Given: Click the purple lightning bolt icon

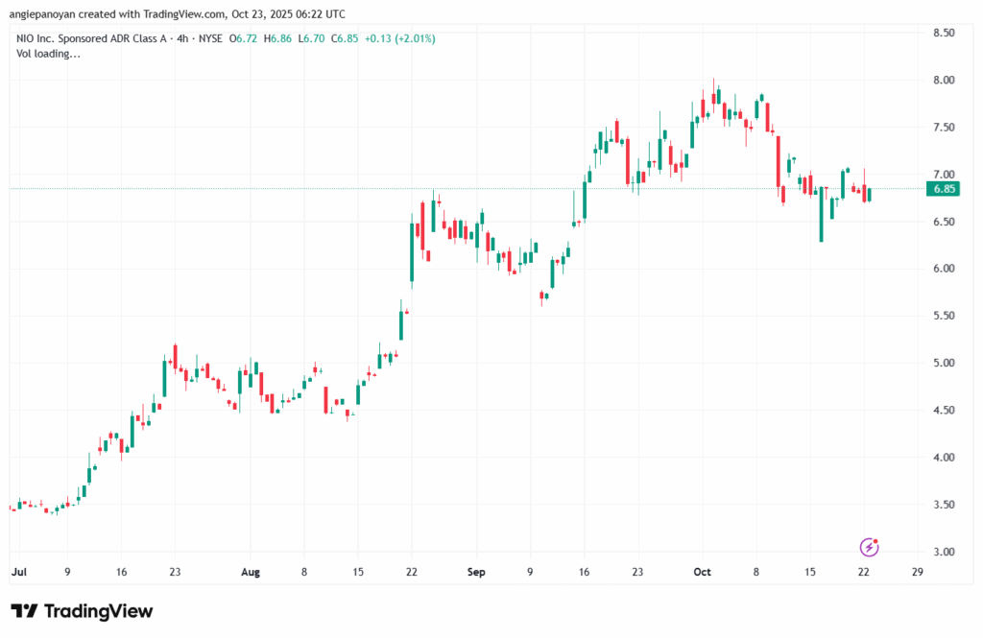Looking at the screenshot, I should (869, 547).
